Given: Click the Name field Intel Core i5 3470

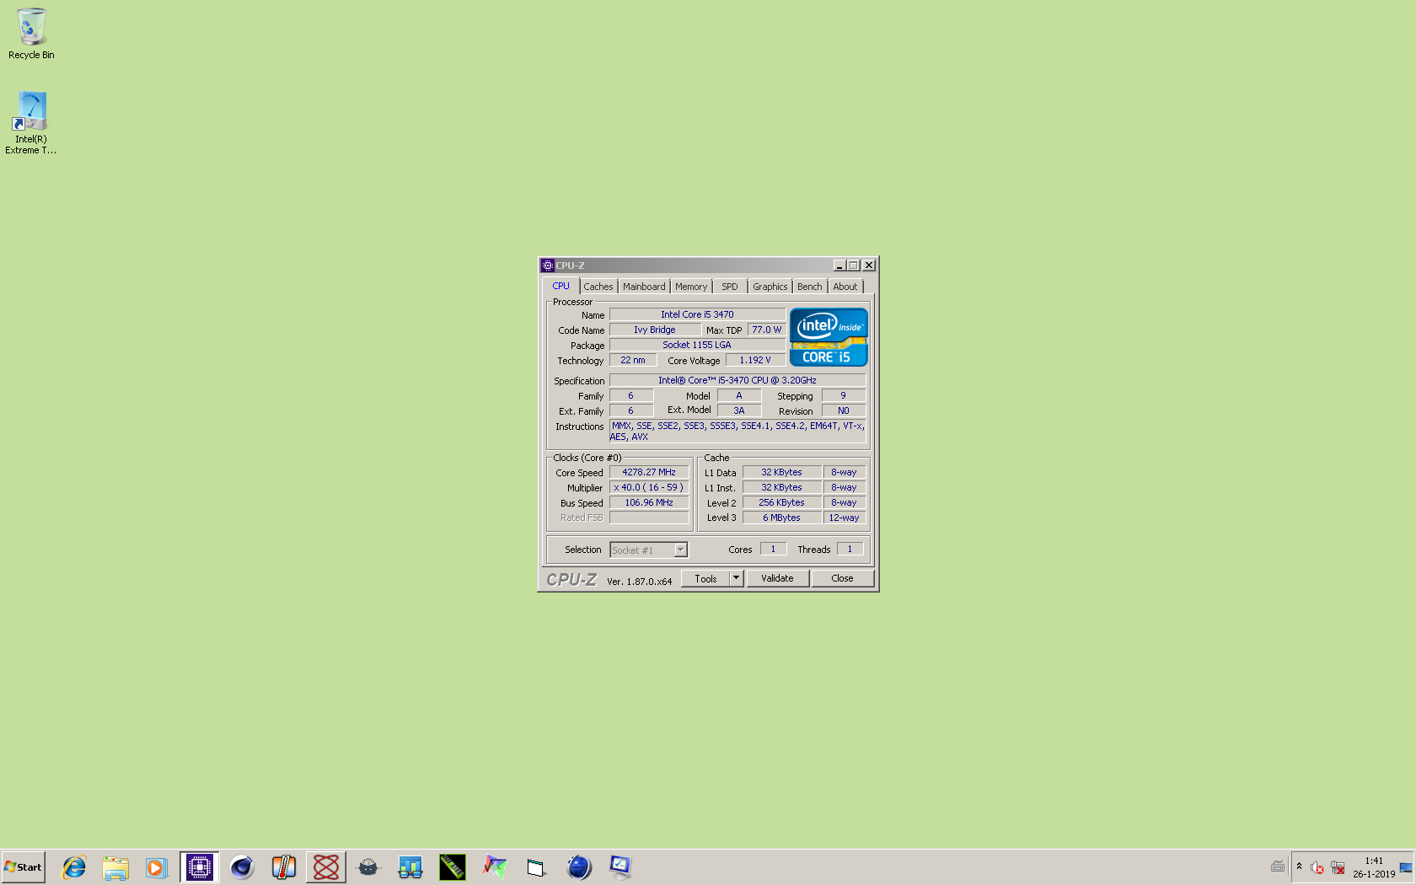Looking at the screenshot, I should coord(697,314).
